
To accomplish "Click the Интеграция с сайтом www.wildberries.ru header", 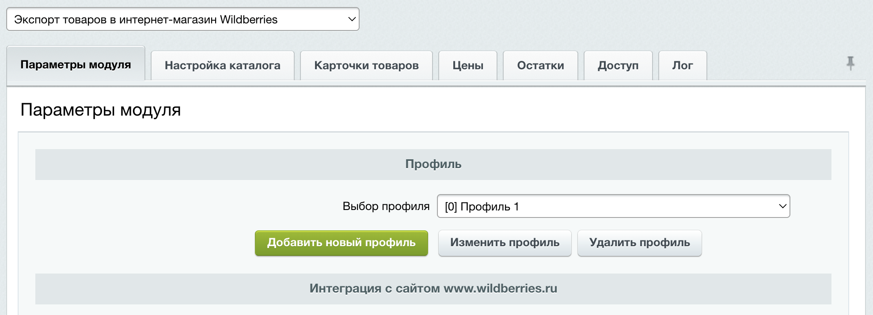I will pyautogui.click(x=433, y=289).
